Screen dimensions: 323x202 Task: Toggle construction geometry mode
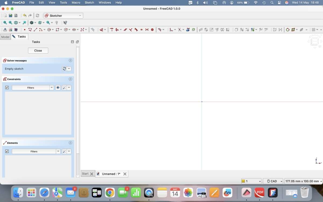pyautogui.click(x=92, y=30)
